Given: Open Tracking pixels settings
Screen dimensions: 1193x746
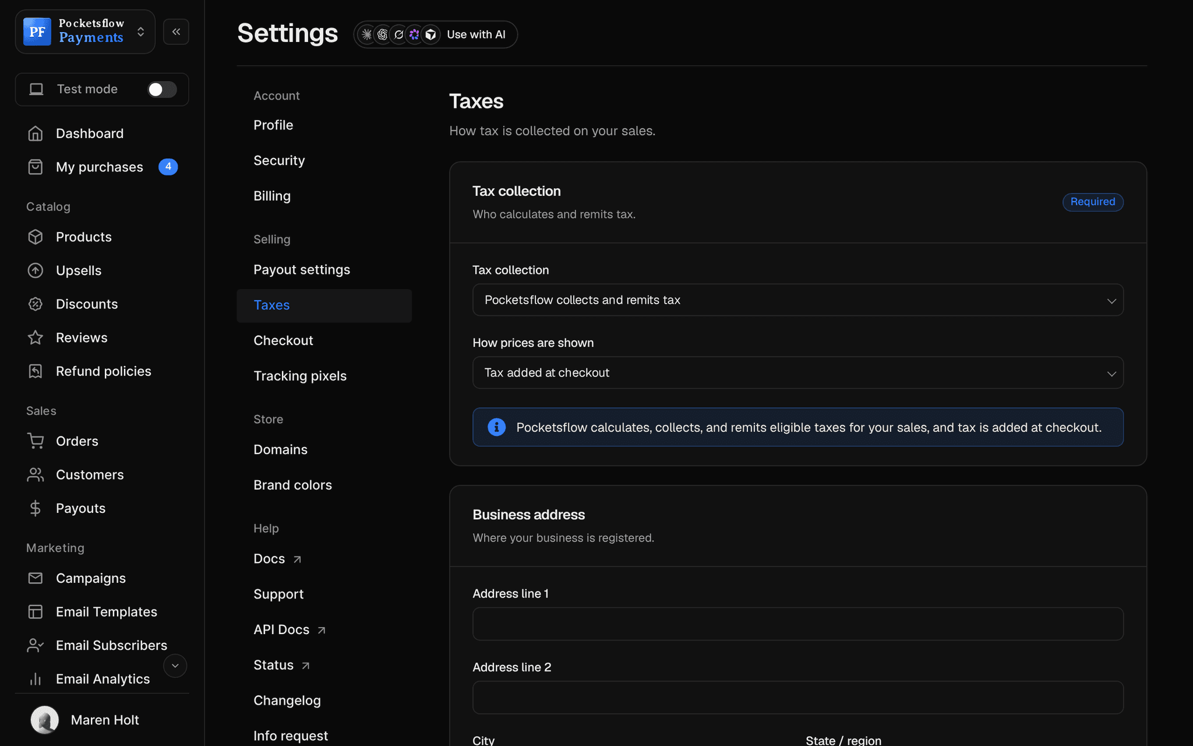Looking at the screenshot, I should 324,376.
